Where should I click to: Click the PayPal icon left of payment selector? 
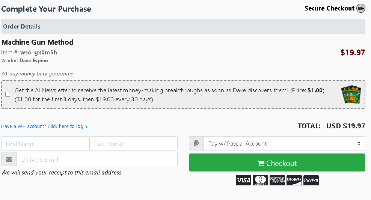(196, 143)
